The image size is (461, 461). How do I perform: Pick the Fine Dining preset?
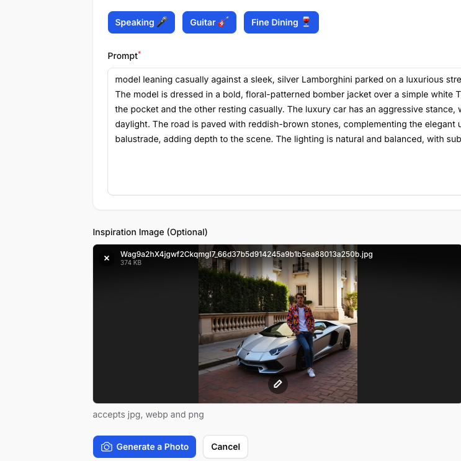(x=281, y=22)
